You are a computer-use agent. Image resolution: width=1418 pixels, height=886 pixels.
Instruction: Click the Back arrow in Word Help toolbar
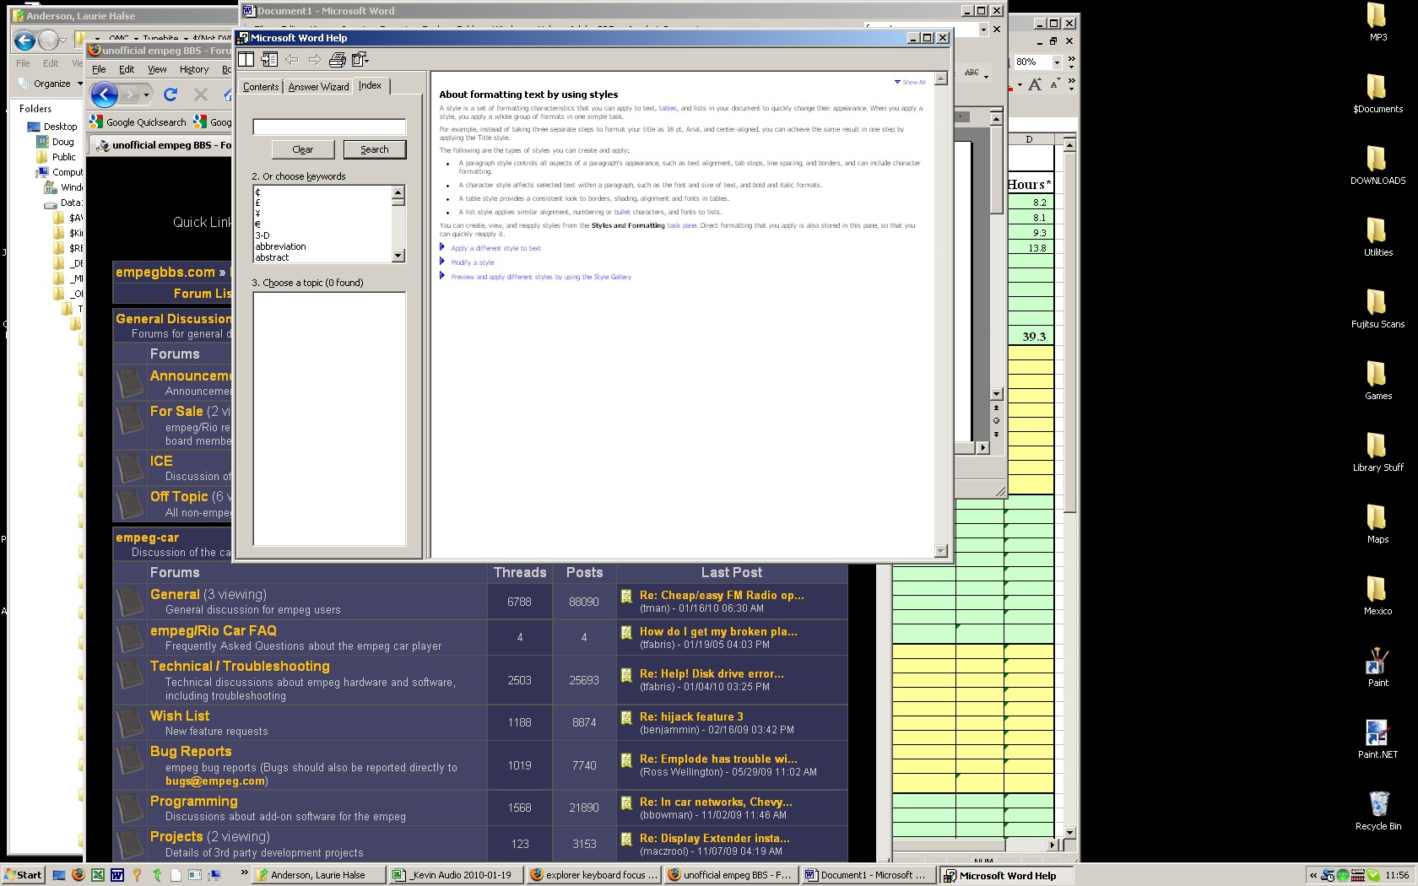[x=292, y=59]
